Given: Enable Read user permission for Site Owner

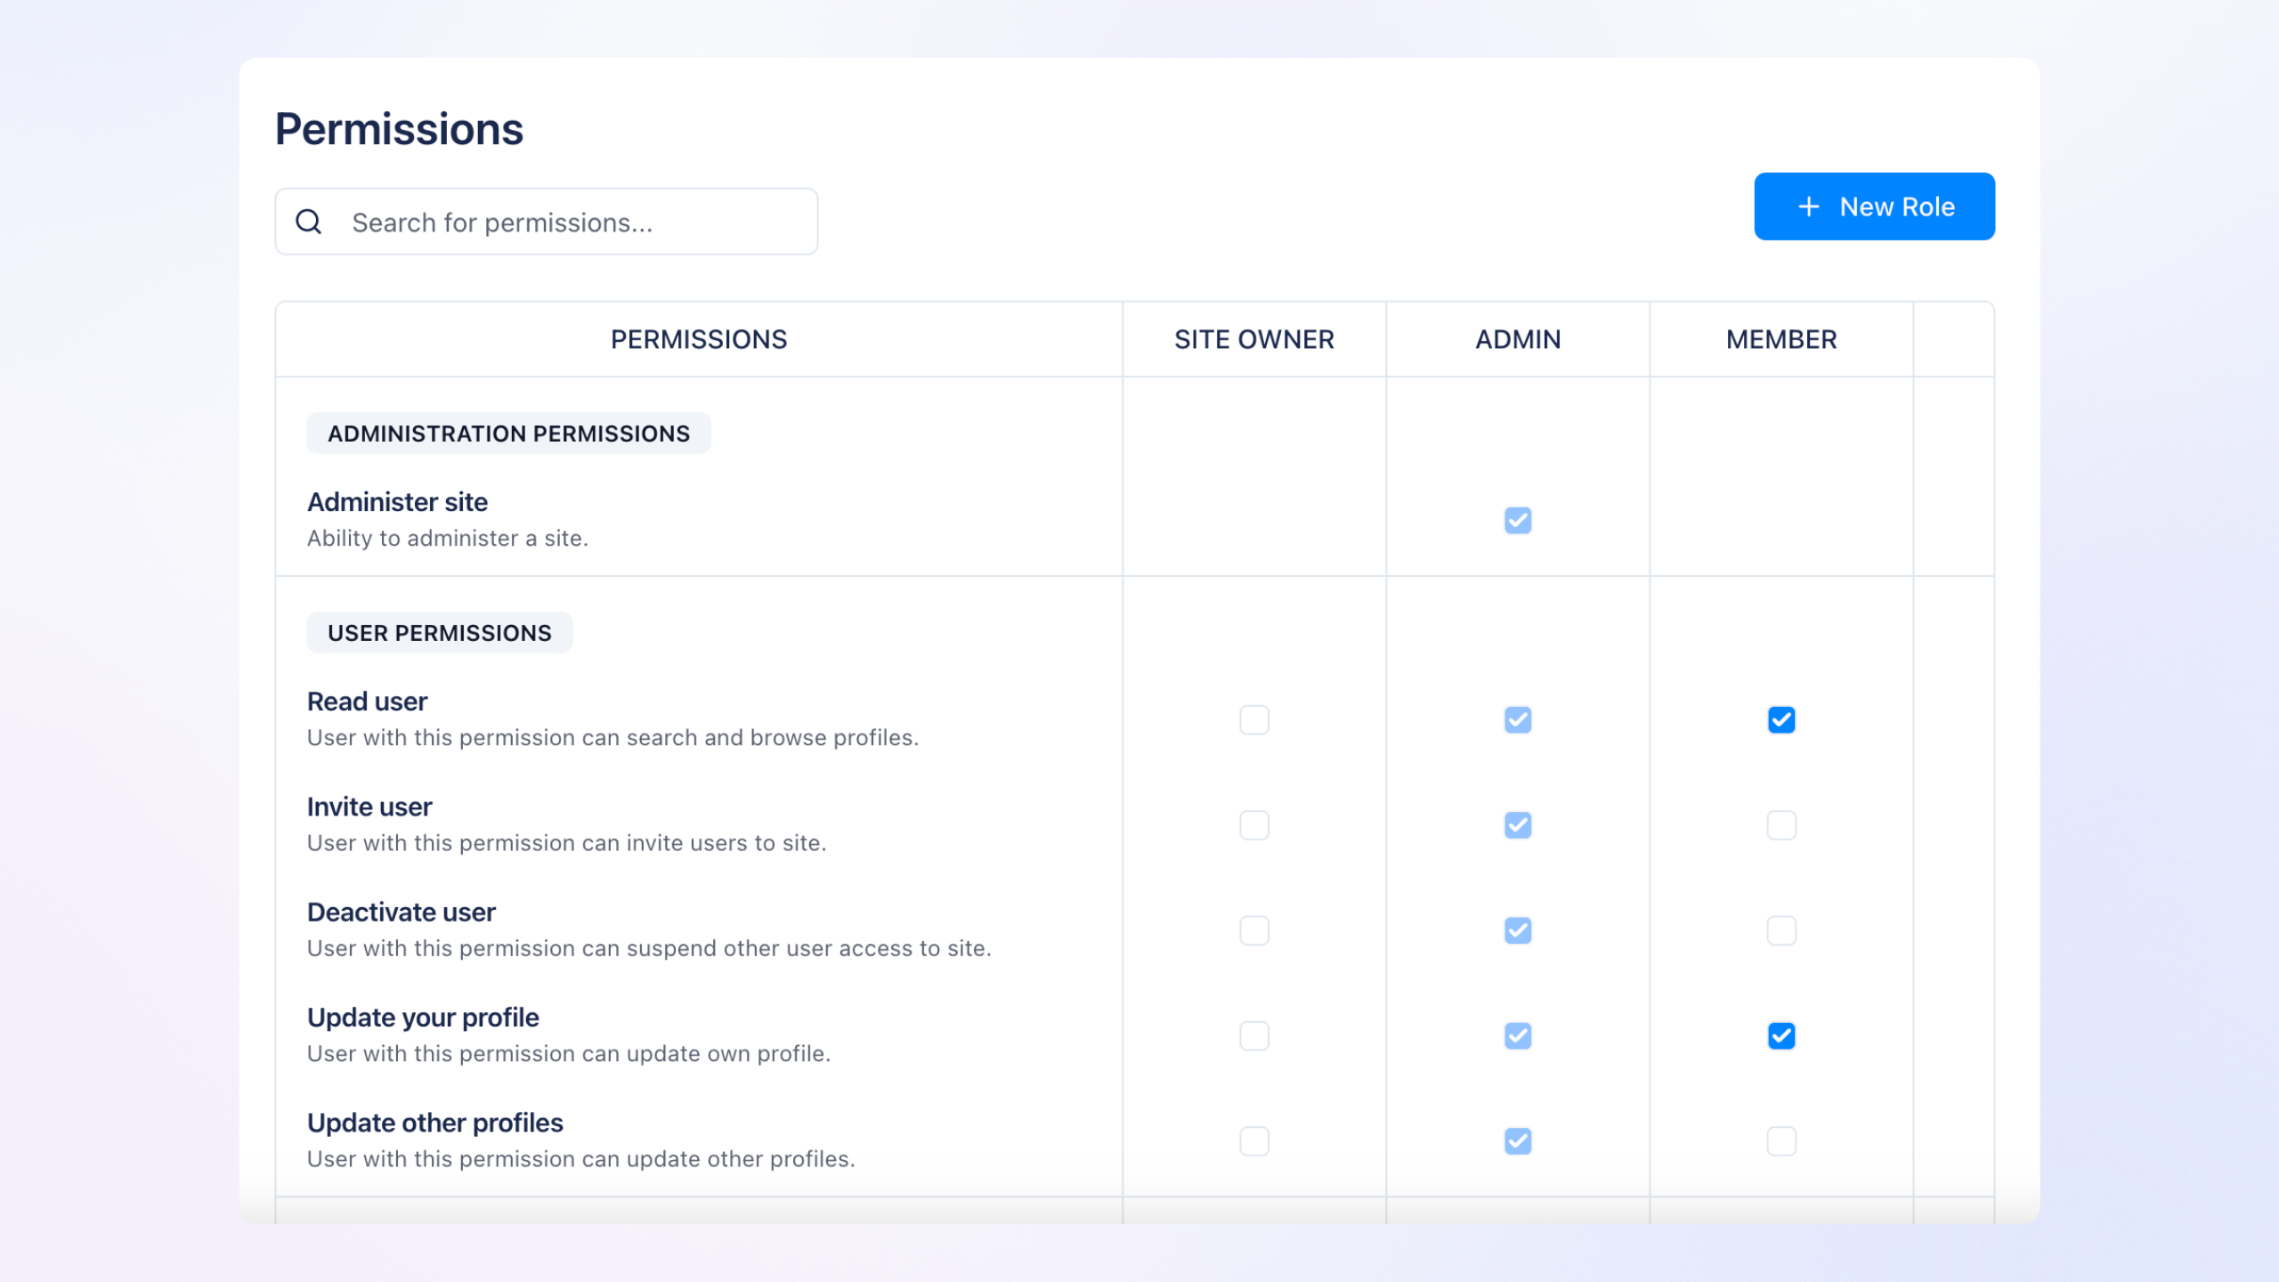Looking at the screenshot, I should (1254, 719).
